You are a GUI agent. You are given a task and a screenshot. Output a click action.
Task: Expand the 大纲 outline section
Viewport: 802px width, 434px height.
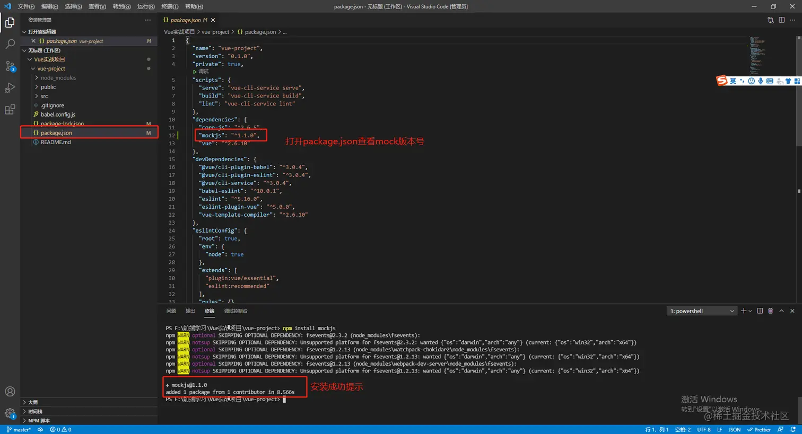point(89,402)
